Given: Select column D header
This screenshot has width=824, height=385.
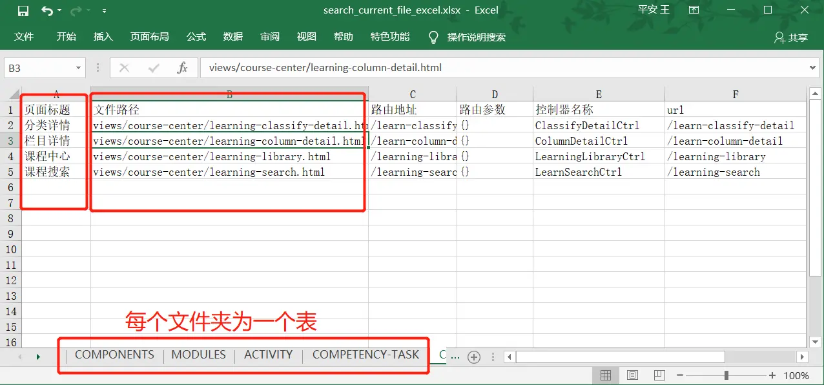Looking at the screenshot, I should pos(495,94).
